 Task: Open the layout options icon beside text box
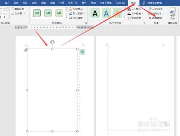(82, 52)
